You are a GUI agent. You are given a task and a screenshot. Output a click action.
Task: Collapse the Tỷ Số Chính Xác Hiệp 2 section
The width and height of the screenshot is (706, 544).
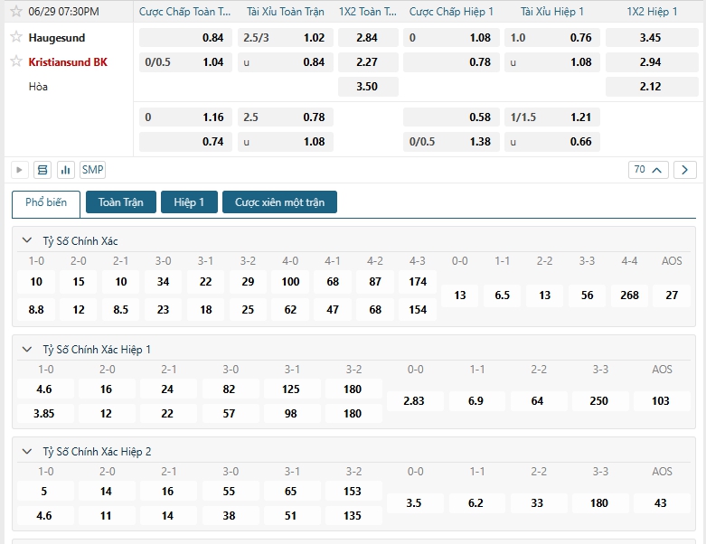tap(28, 452)
